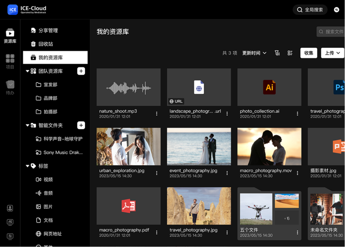The image size is (345, 247).
Task: Open the filter icon above the file grid
Action: coord(277,53)
